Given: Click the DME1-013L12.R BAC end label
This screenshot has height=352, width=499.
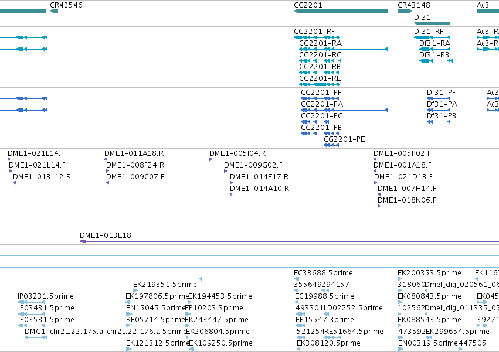Looking at the screenshot, I should (x=42, y=177).
